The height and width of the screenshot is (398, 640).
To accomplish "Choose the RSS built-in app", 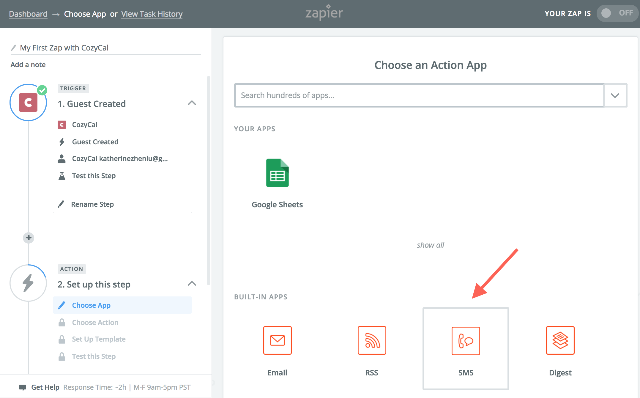I will click(372, 340).
